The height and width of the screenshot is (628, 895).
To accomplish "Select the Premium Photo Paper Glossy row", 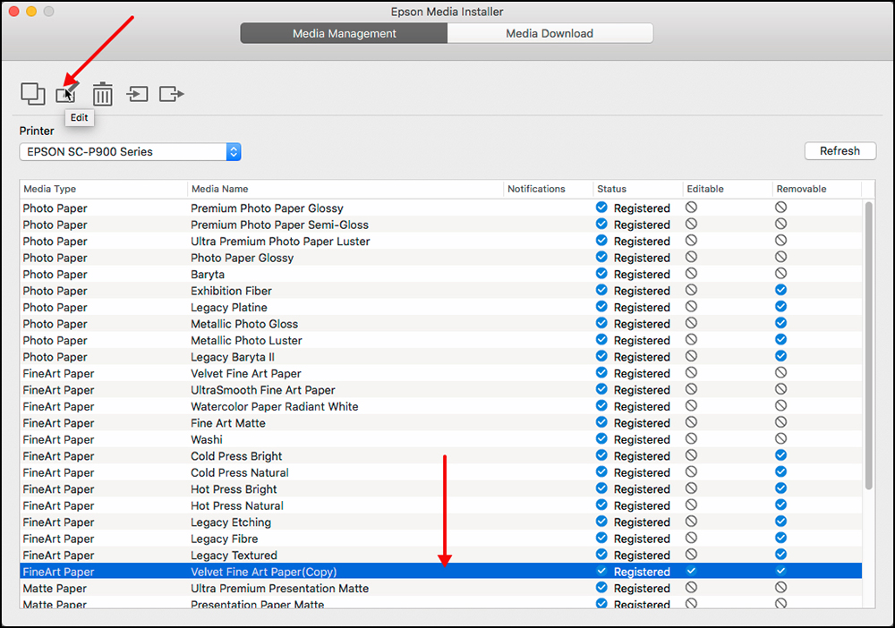I will click(x=440, y=208).
